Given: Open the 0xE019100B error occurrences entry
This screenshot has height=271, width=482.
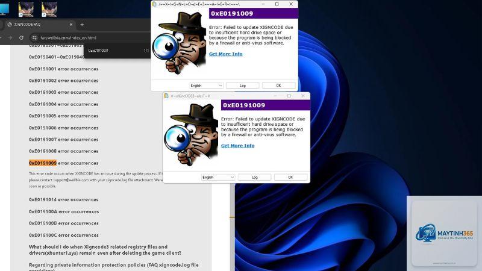Looking at the screenshot, I should pos(64,223).
